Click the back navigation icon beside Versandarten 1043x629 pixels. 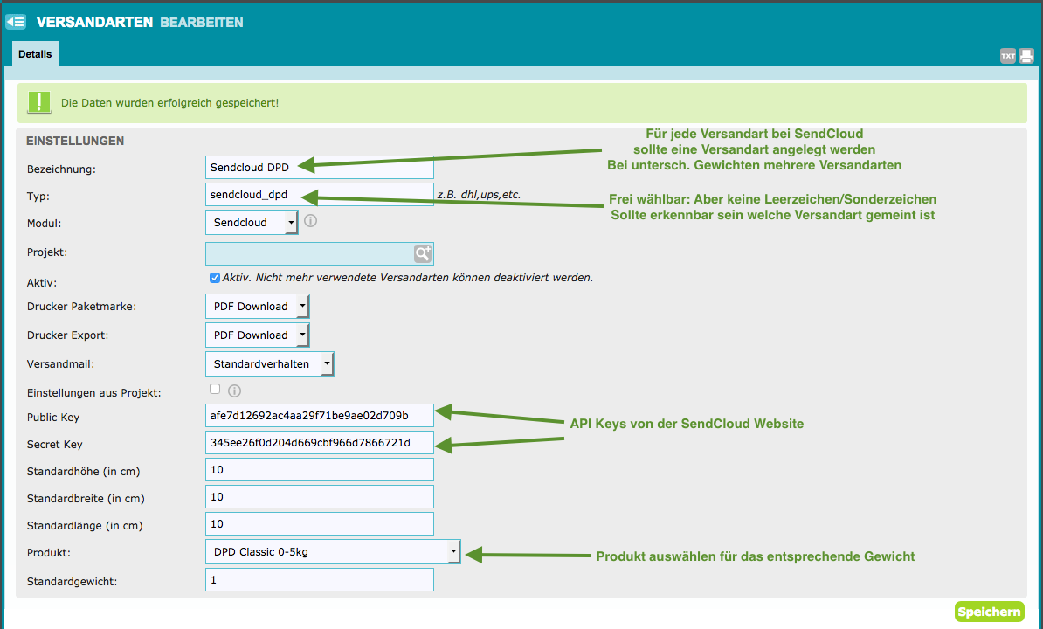pyautogui.click(x=16, y=22)
